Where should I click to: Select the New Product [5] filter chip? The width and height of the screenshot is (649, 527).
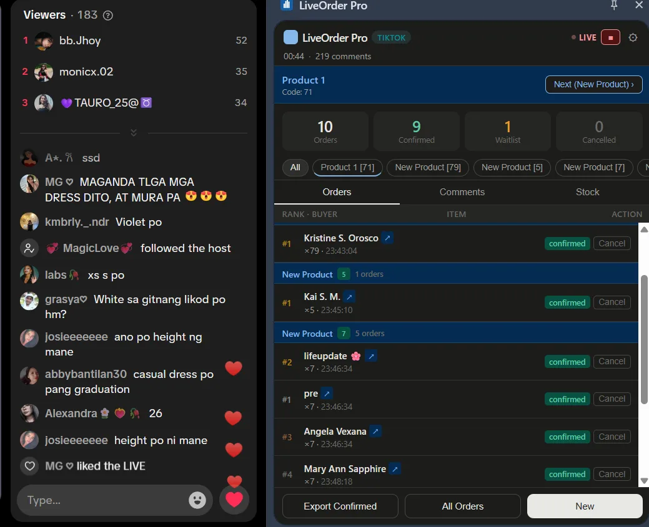(512, 167)
